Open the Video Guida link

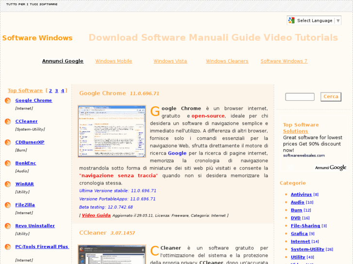[96, 215]
